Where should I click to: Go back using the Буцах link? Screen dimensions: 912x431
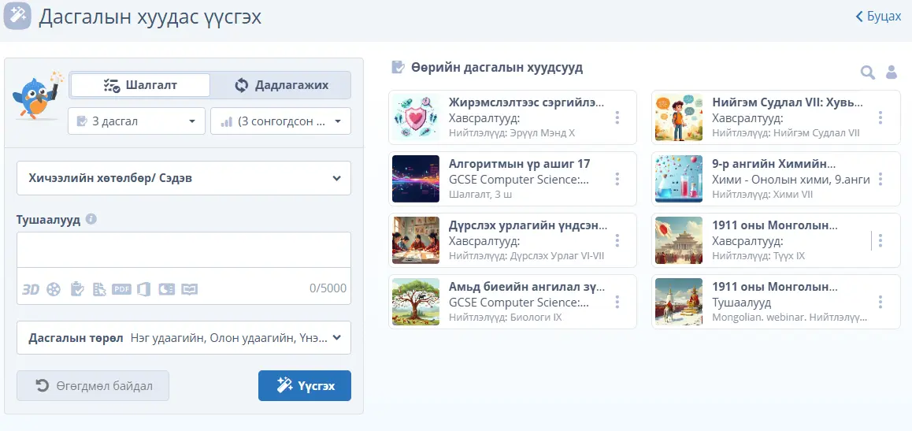click(878, 17)
